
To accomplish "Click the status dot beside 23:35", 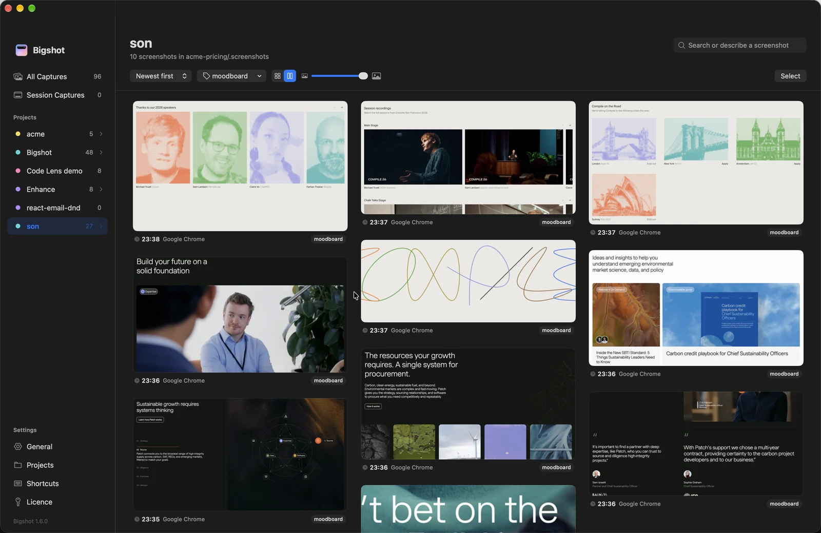I will [137, 519].
